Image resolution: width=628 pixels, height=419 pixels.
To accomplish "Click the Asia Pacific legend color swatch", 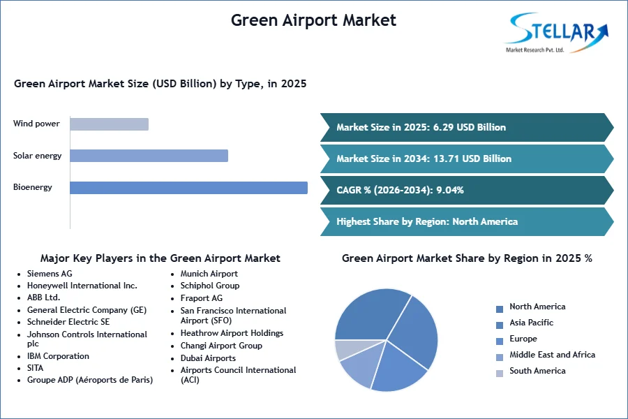I will click(500, 325).
